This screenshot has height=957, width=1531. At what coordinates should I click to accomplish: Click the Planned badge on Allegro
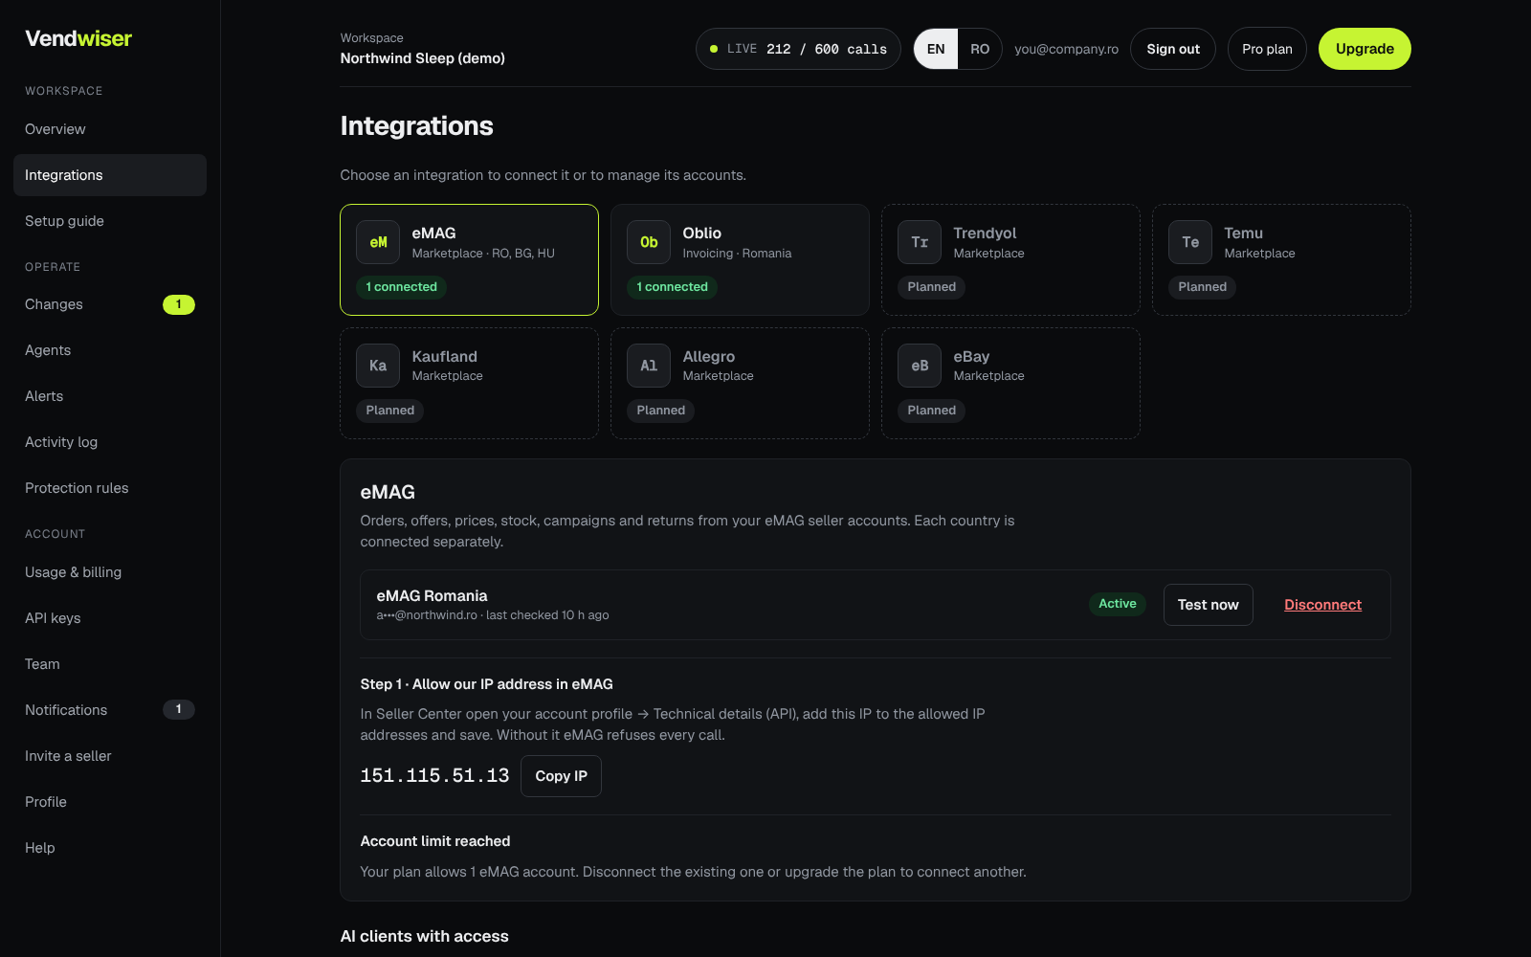pyautogui.click(x=660, y=411)
